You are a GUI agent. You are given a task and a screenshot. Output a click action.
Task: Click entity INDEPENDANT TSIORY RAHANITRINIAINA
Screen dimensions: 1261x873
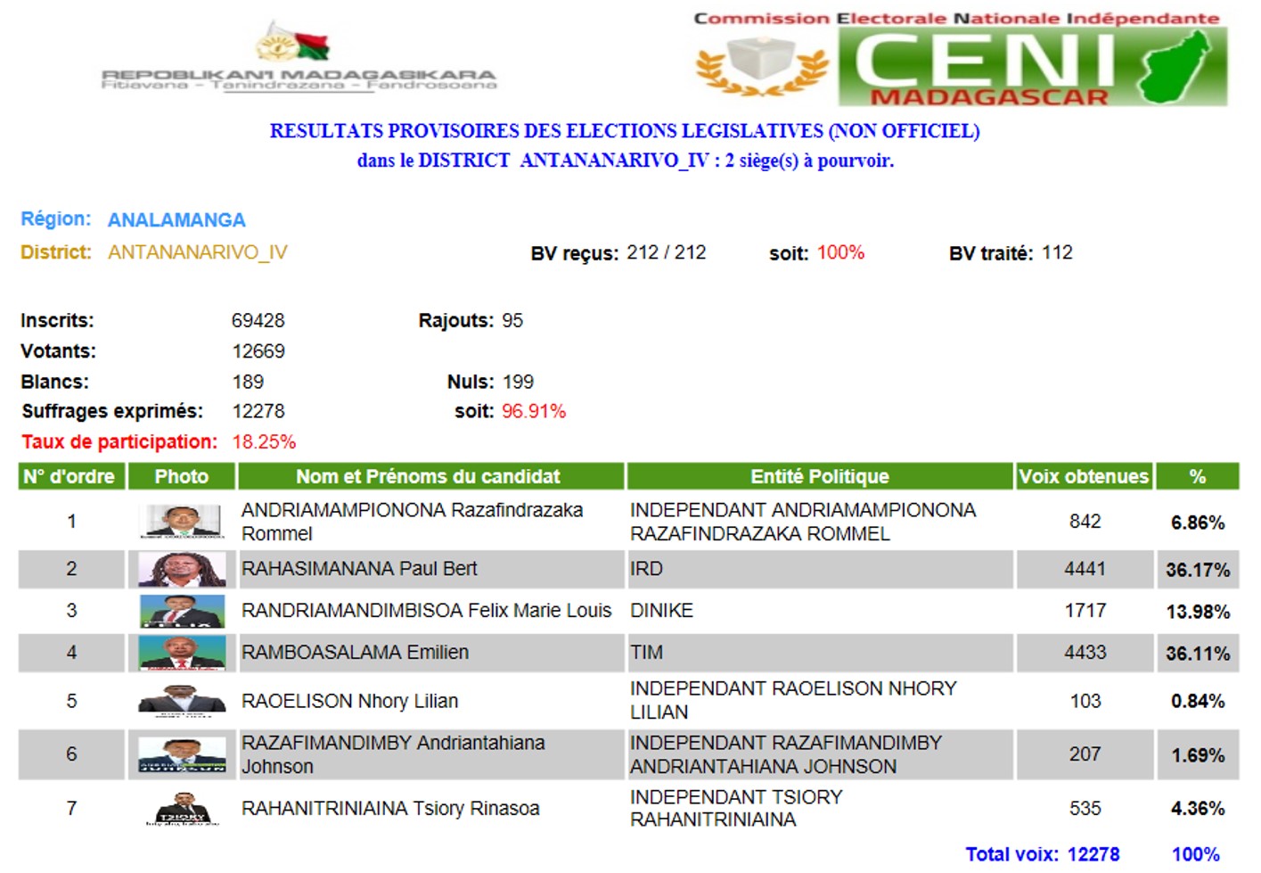coord(736,809)
